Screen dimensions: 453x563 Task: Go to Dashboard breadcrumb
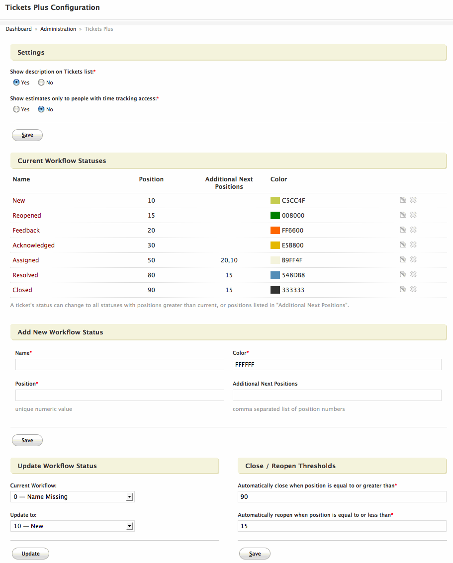pyautogui.click(x=19, y=29)
